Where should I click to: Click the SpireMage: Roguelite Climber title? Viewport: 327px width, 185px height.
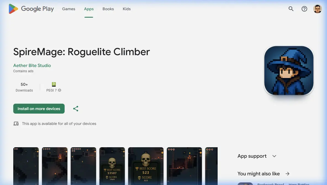(x=81, y=52)
